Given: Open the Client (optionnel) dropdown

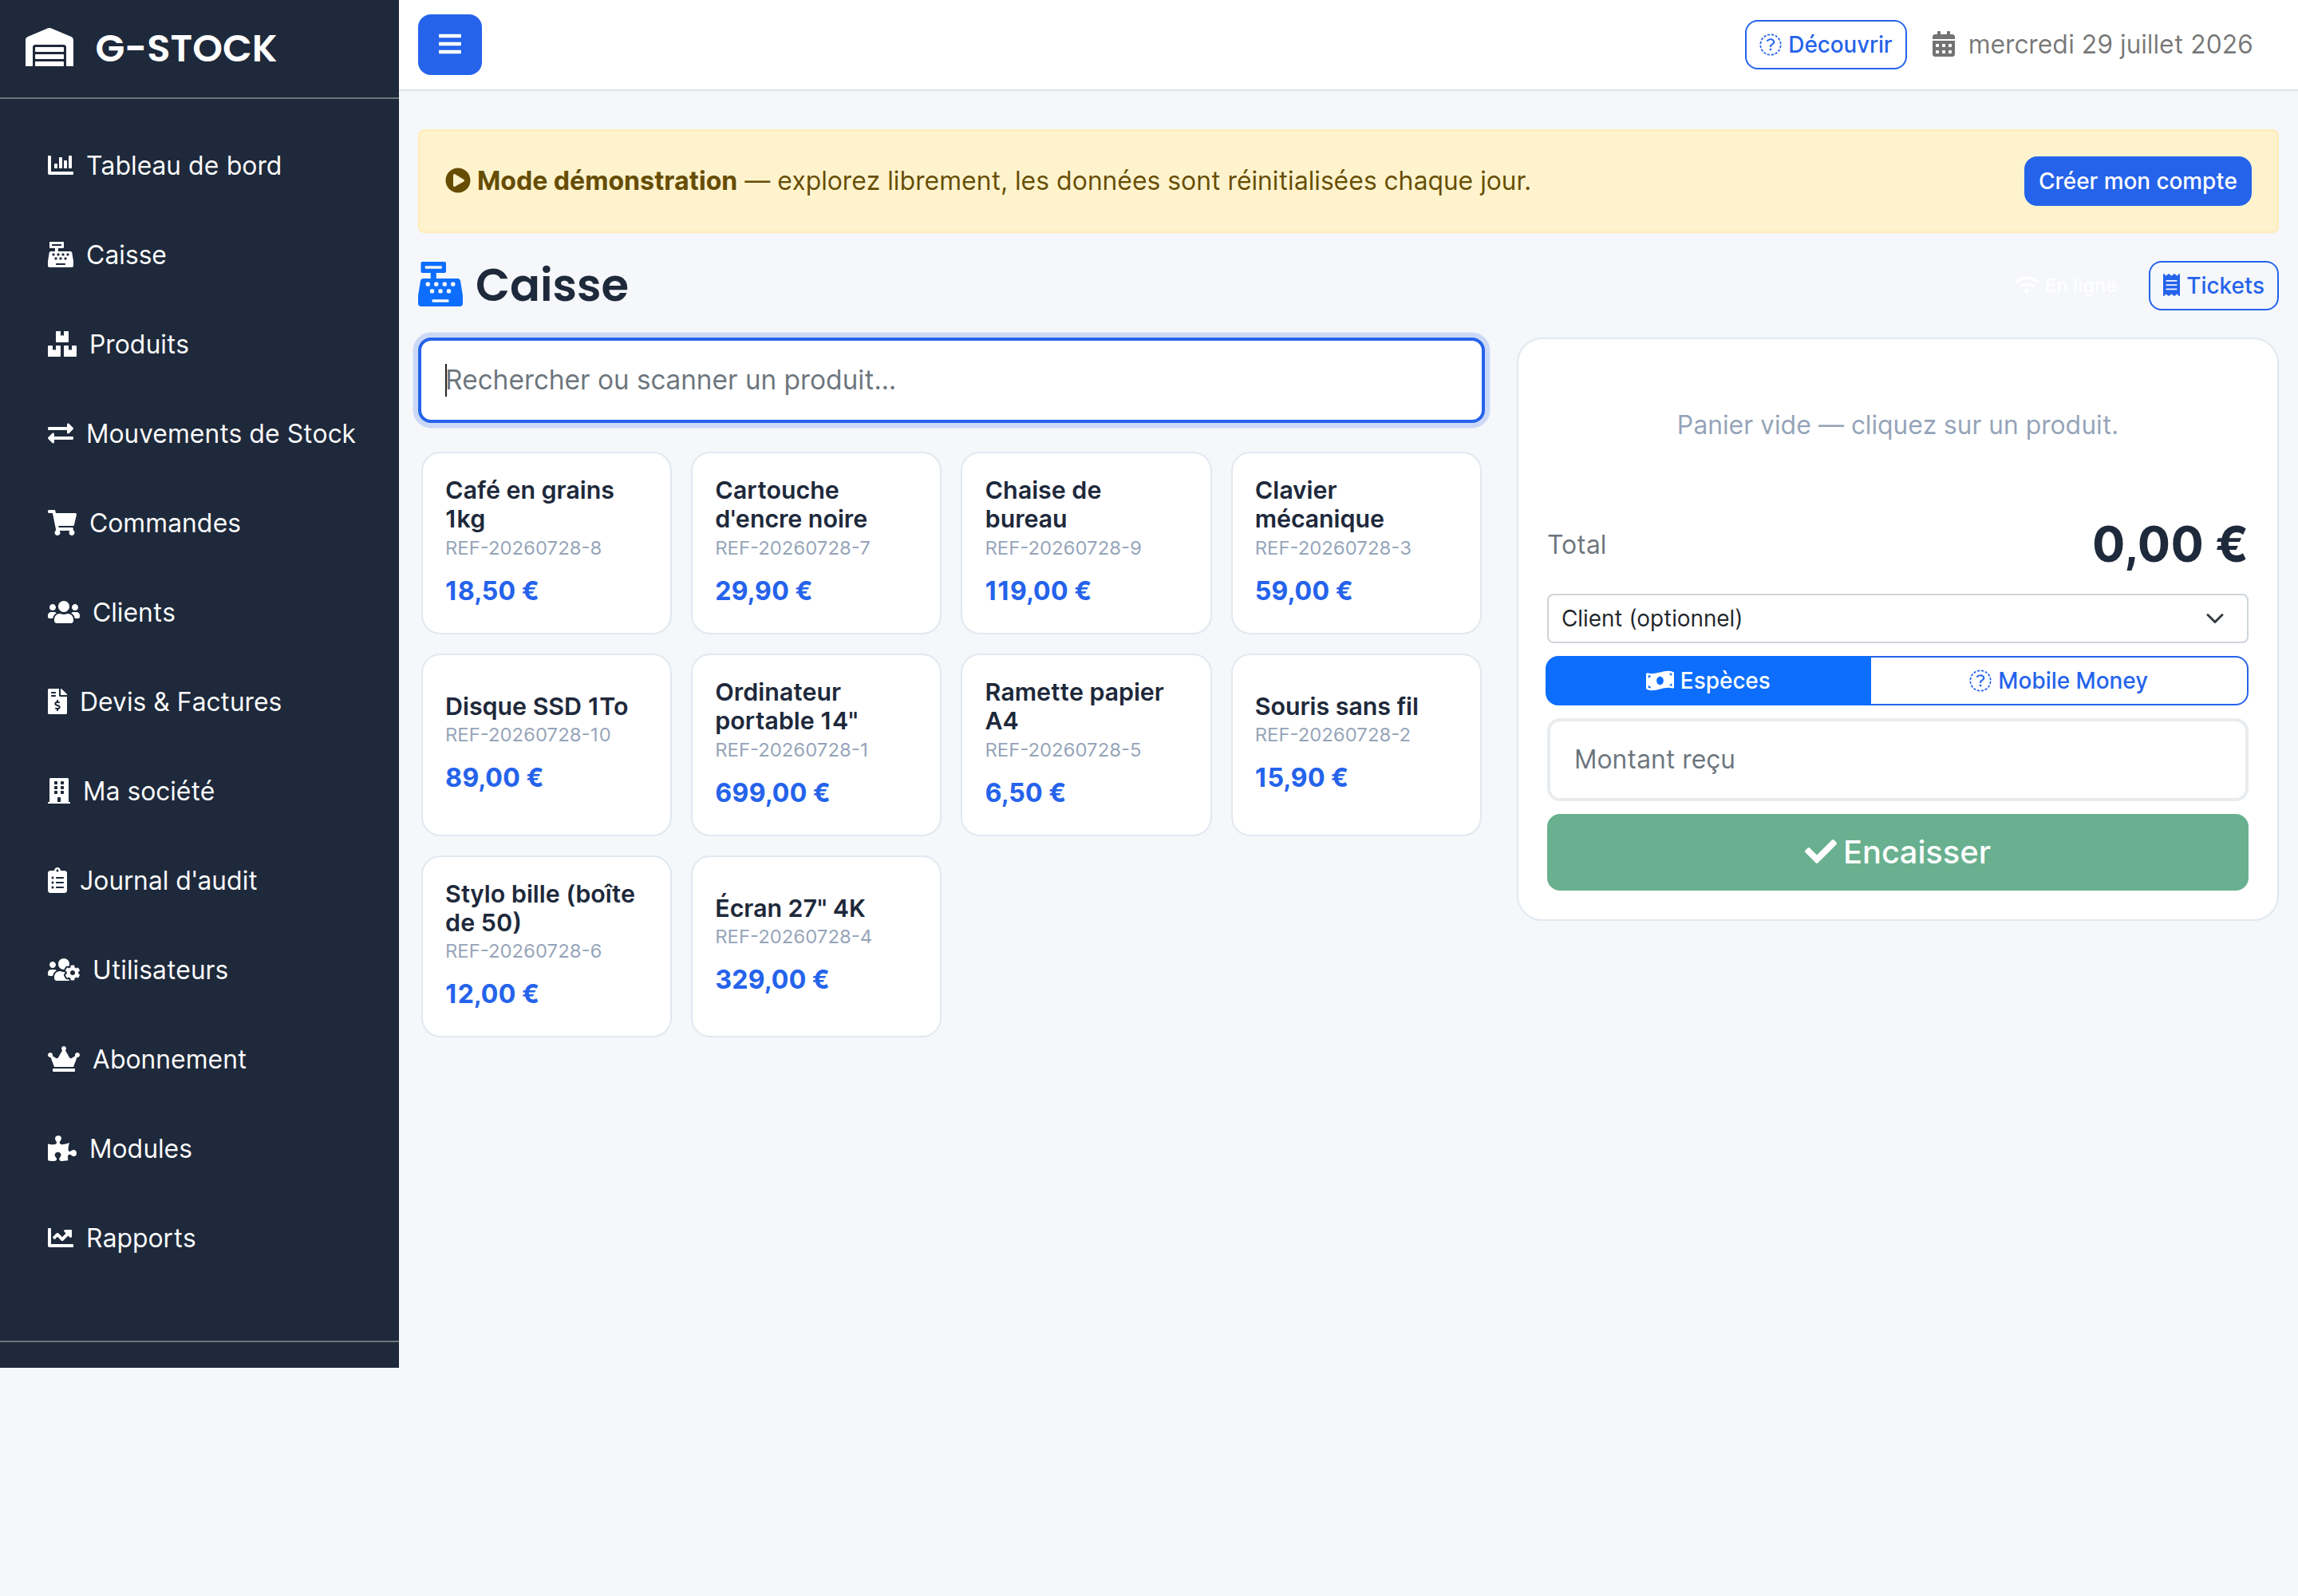Looking at the screenshot, I should pyautogui.click(x=1897, y=619).
